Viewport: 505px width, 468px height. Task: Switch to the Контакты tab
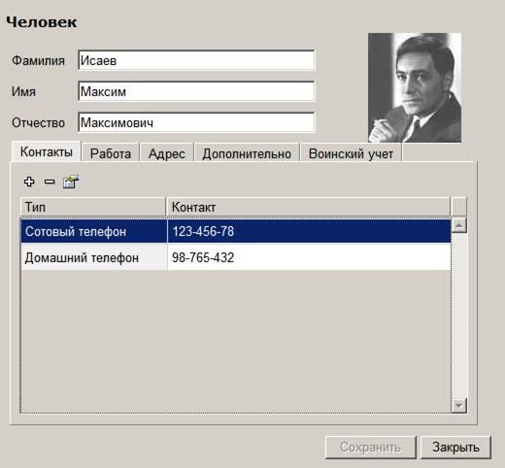[46, 151]
